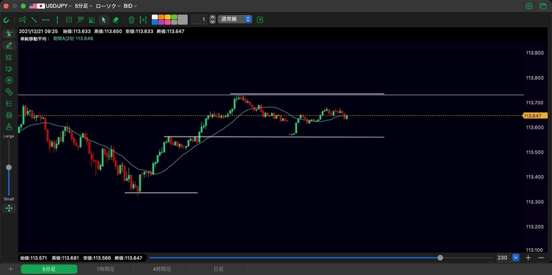The height and width of the screenshot is (275, 552).
Task: Click the four-arrow move icon
Action: click(x=9, y=208)
